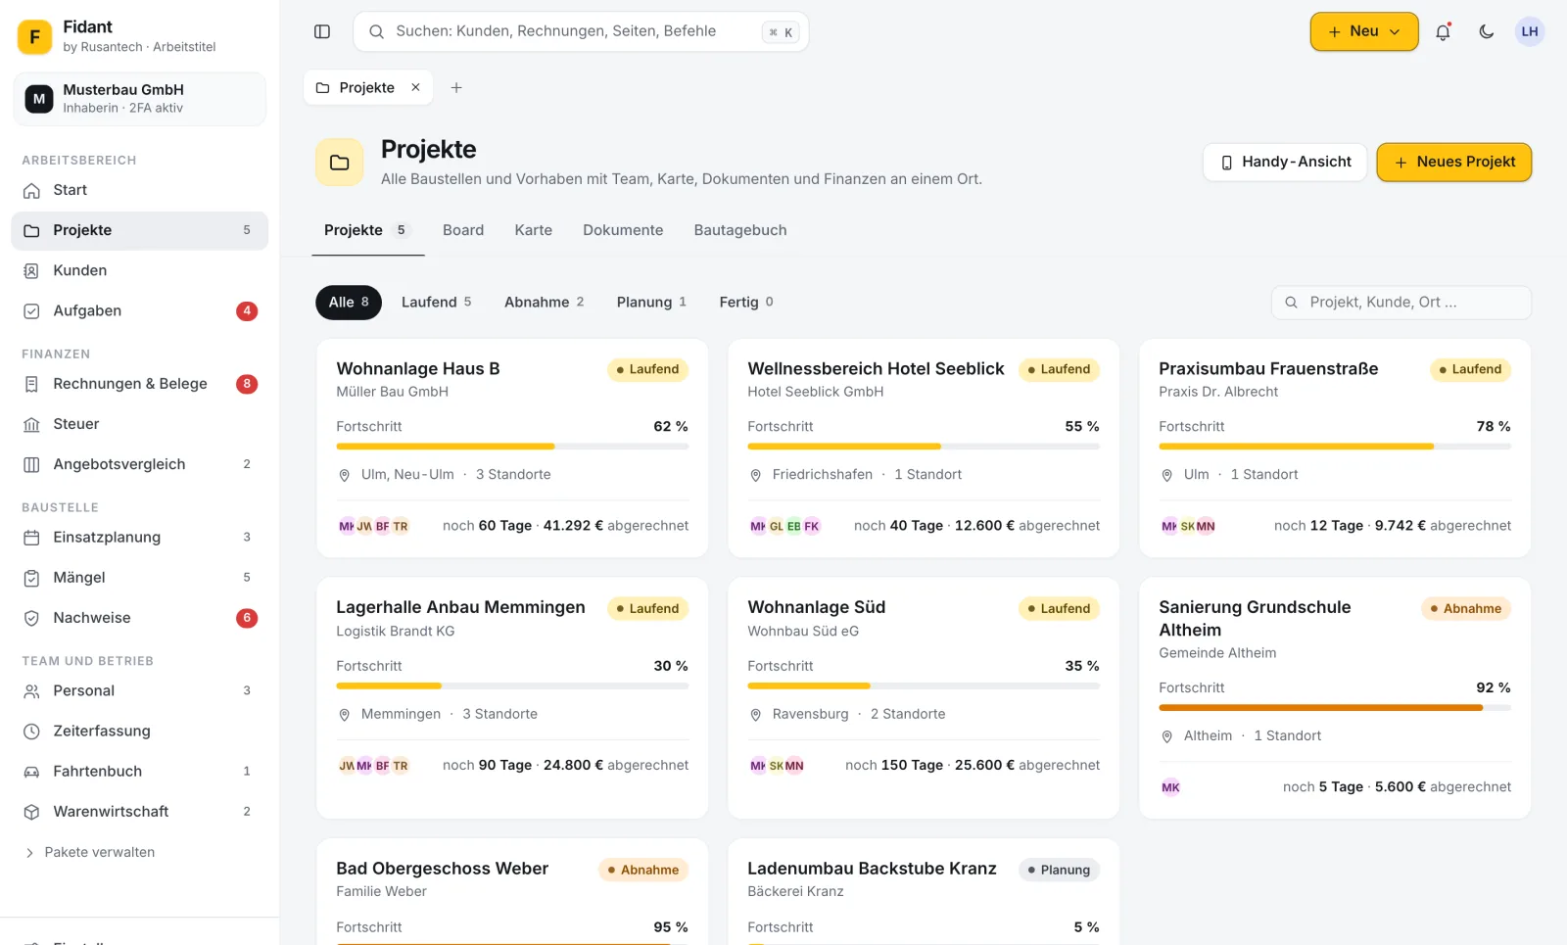Collapse the sidebar with the panel icon

pyautogui.click(x=322, y=31)
